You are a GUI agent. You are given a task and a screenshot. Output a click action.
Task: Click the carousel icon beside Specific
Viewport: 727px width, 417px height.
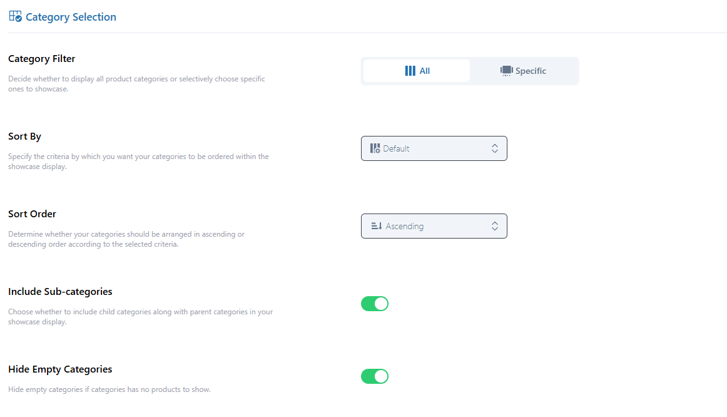point(506,71)
